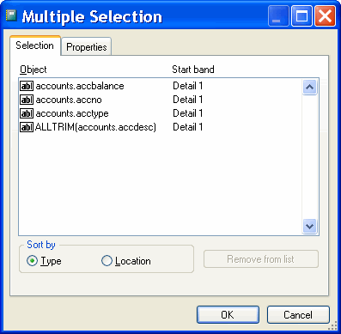The height and width of the screenshot is (334, 341).
Task: Select the Location sort radio button
Action: pos(107,261)
